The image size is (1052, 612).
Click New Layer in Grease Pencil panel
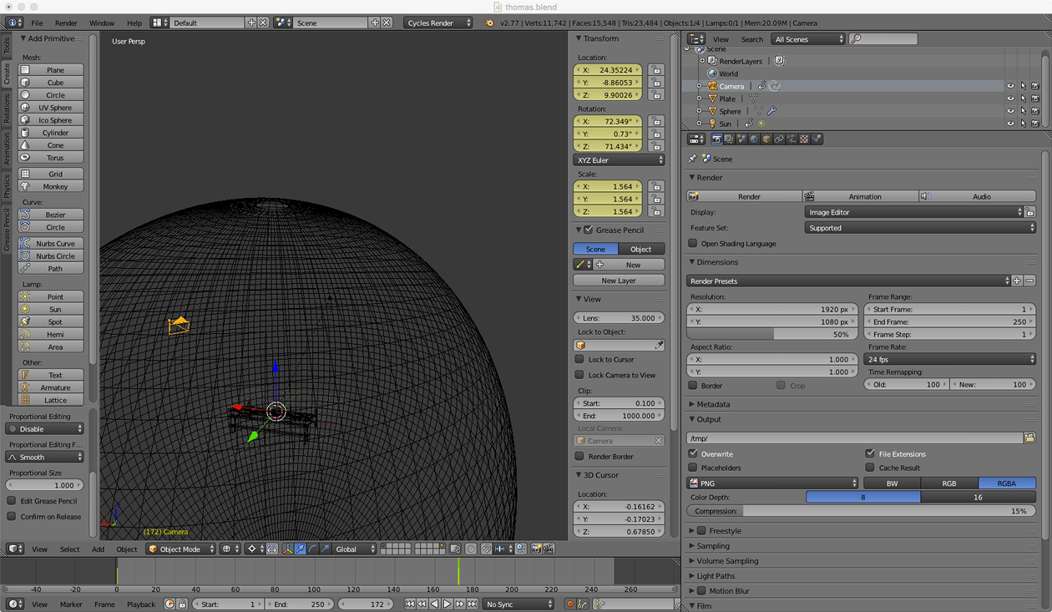pos(619,281)
